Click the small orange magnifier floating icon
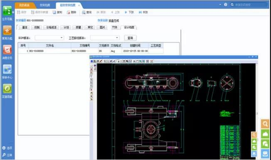 [x=254, y=135]
